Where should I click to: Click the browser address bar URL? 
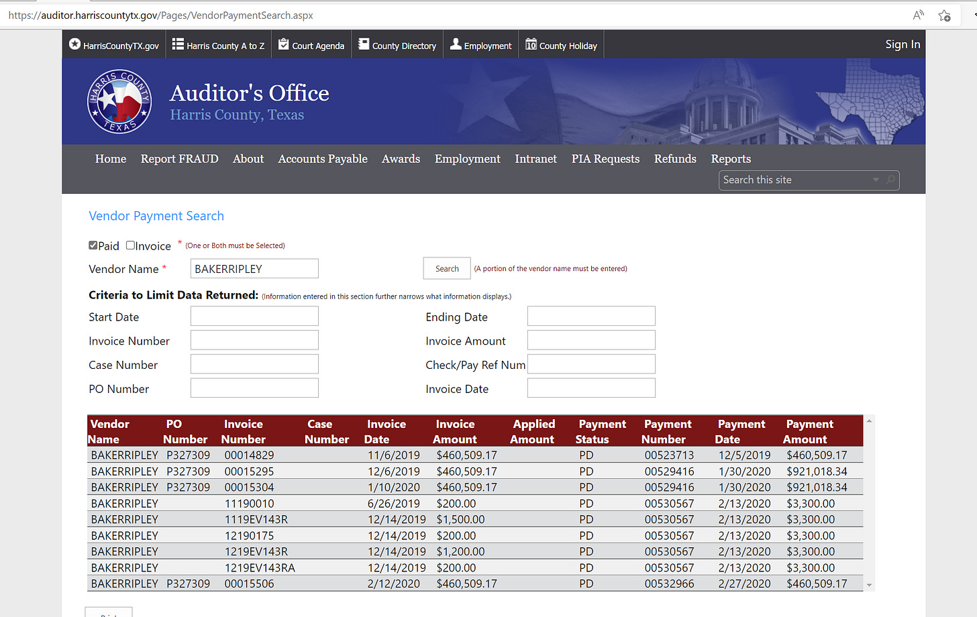161,15
